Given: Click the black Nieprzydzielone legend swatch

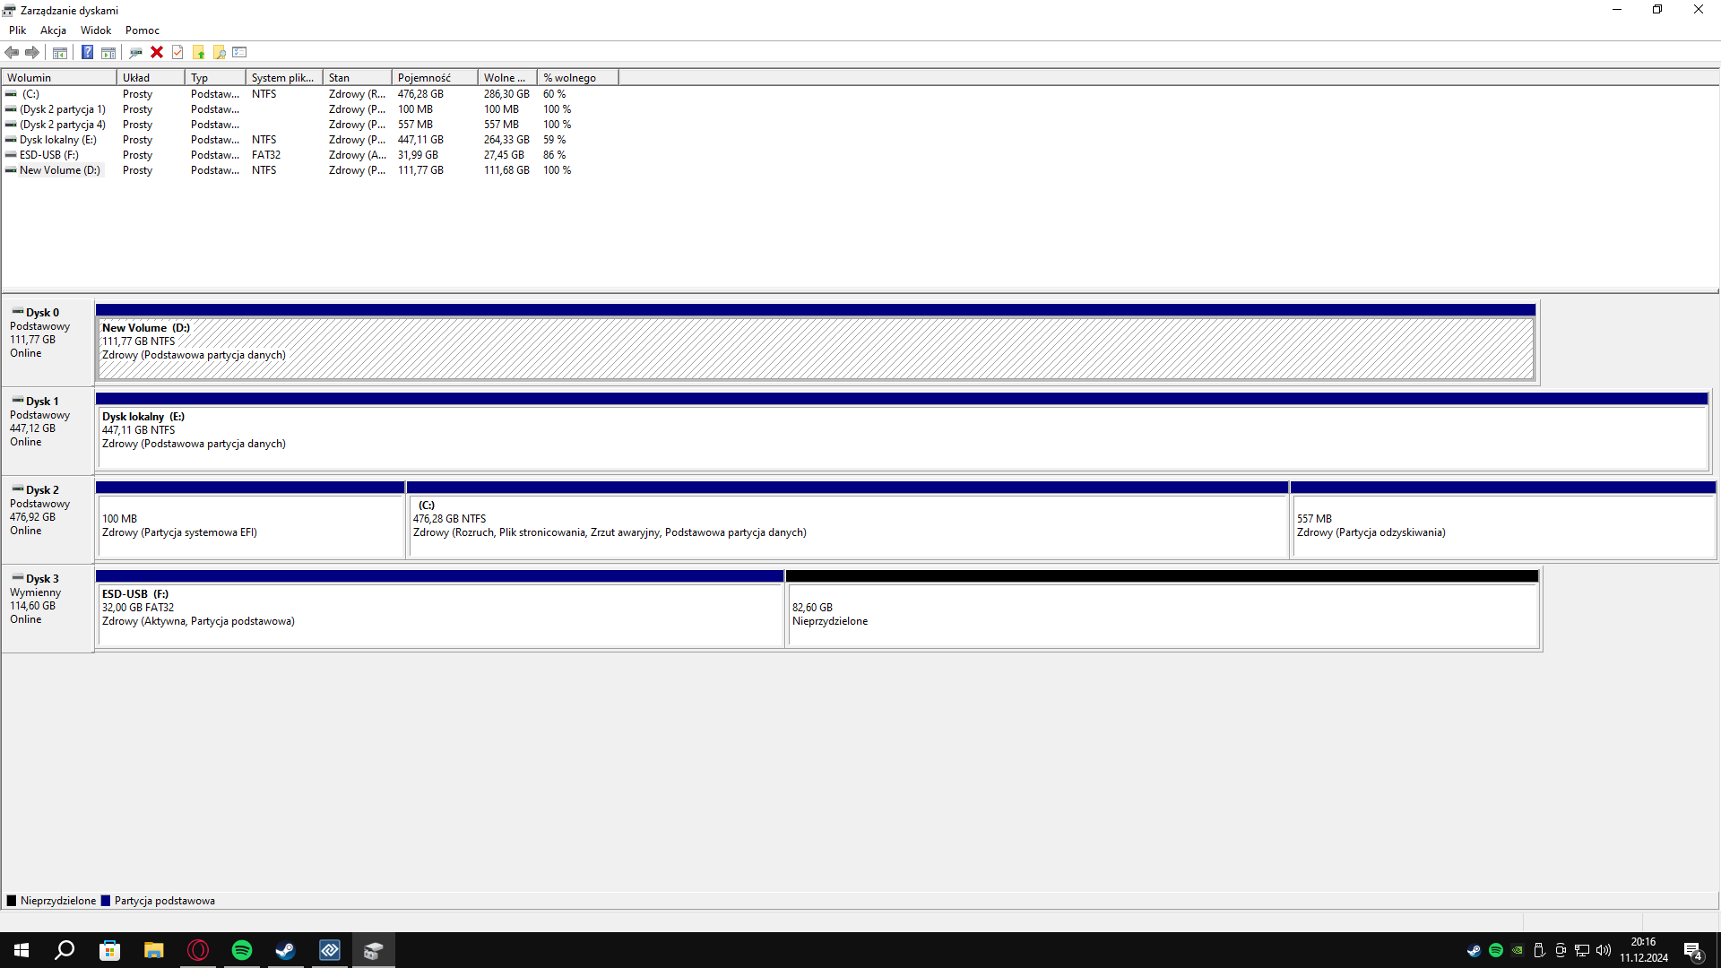Looking at the screenshot, I should point(12,901).
